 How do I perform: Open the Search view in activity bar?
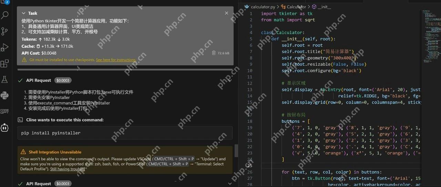tap(5, 15)
